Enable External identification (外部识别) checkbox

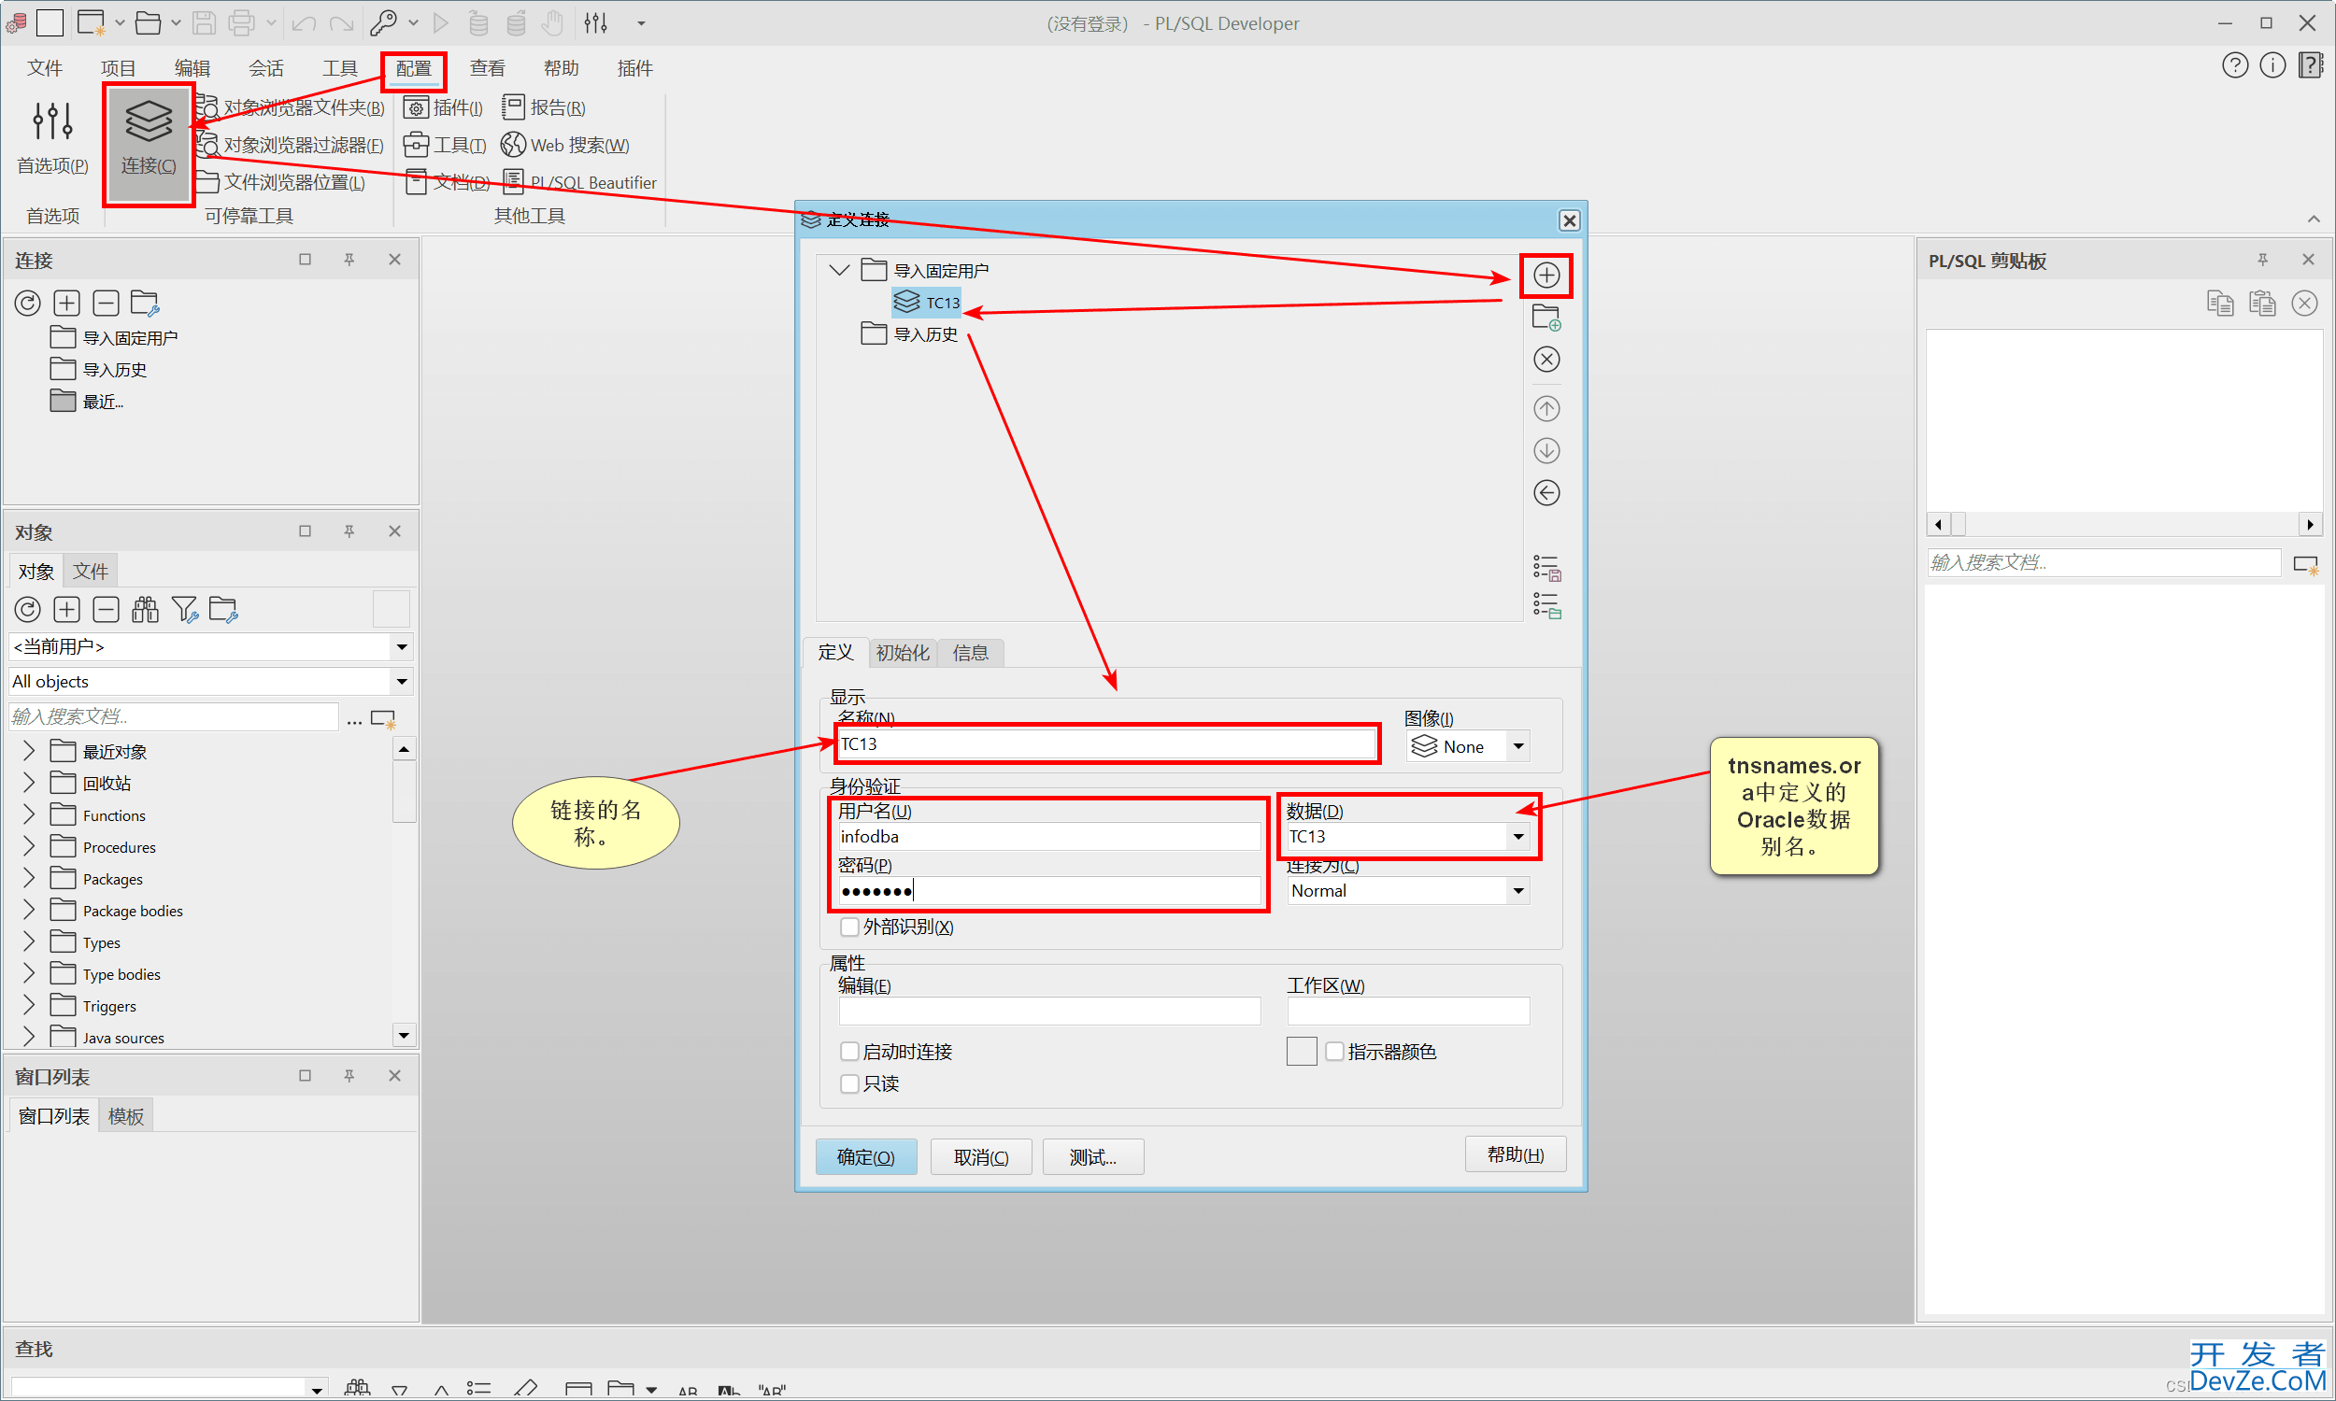point(848,927)
